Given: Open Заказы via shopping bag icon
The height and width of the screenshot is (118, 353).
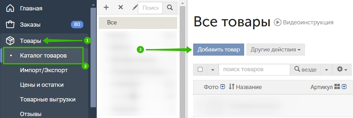Looking at the screenshot, I should [10, 24].
